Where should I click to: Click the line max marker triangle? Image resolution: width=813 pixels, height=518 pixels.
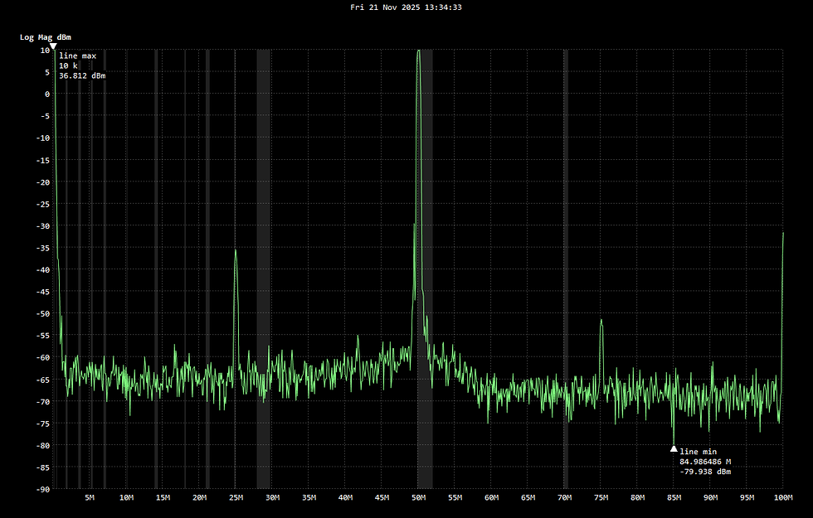point(53,46)
